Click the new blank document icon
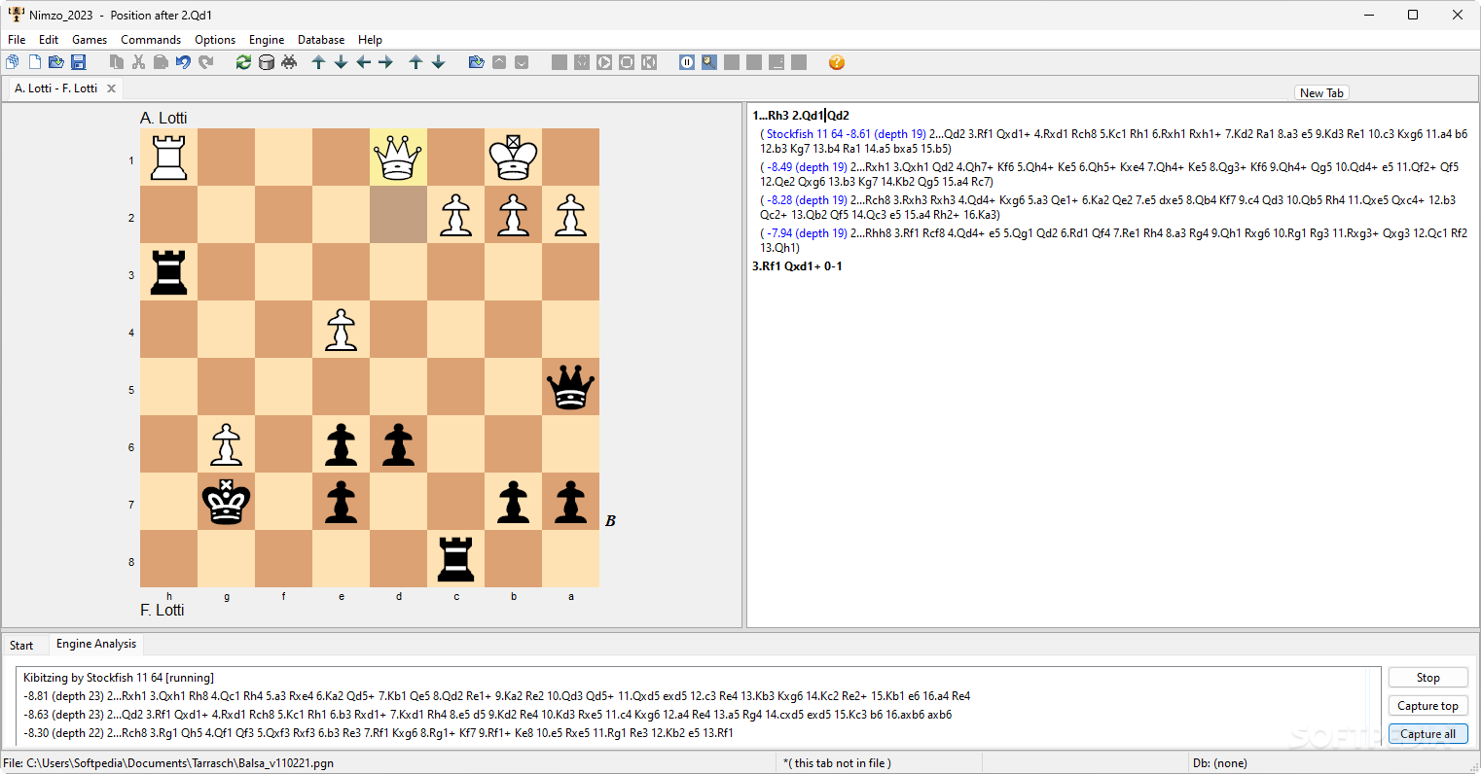 [34, 62]
